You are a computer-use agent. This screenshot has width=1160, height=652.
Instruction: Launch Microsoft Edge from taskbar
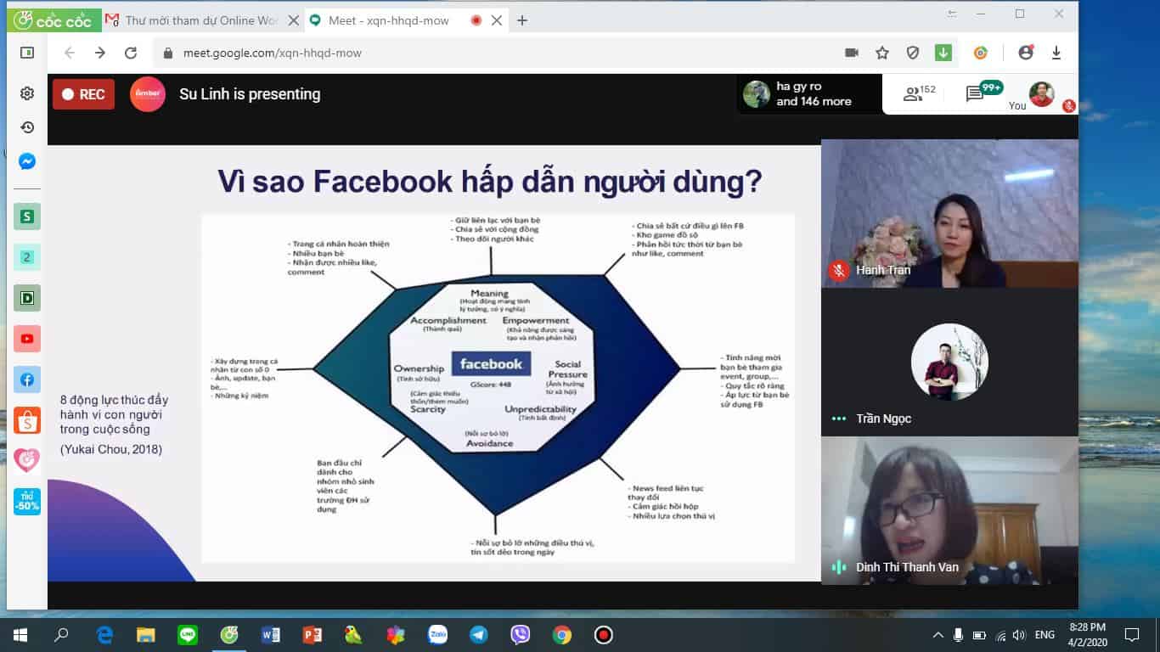pyautogui.click(x=105, y=634)
